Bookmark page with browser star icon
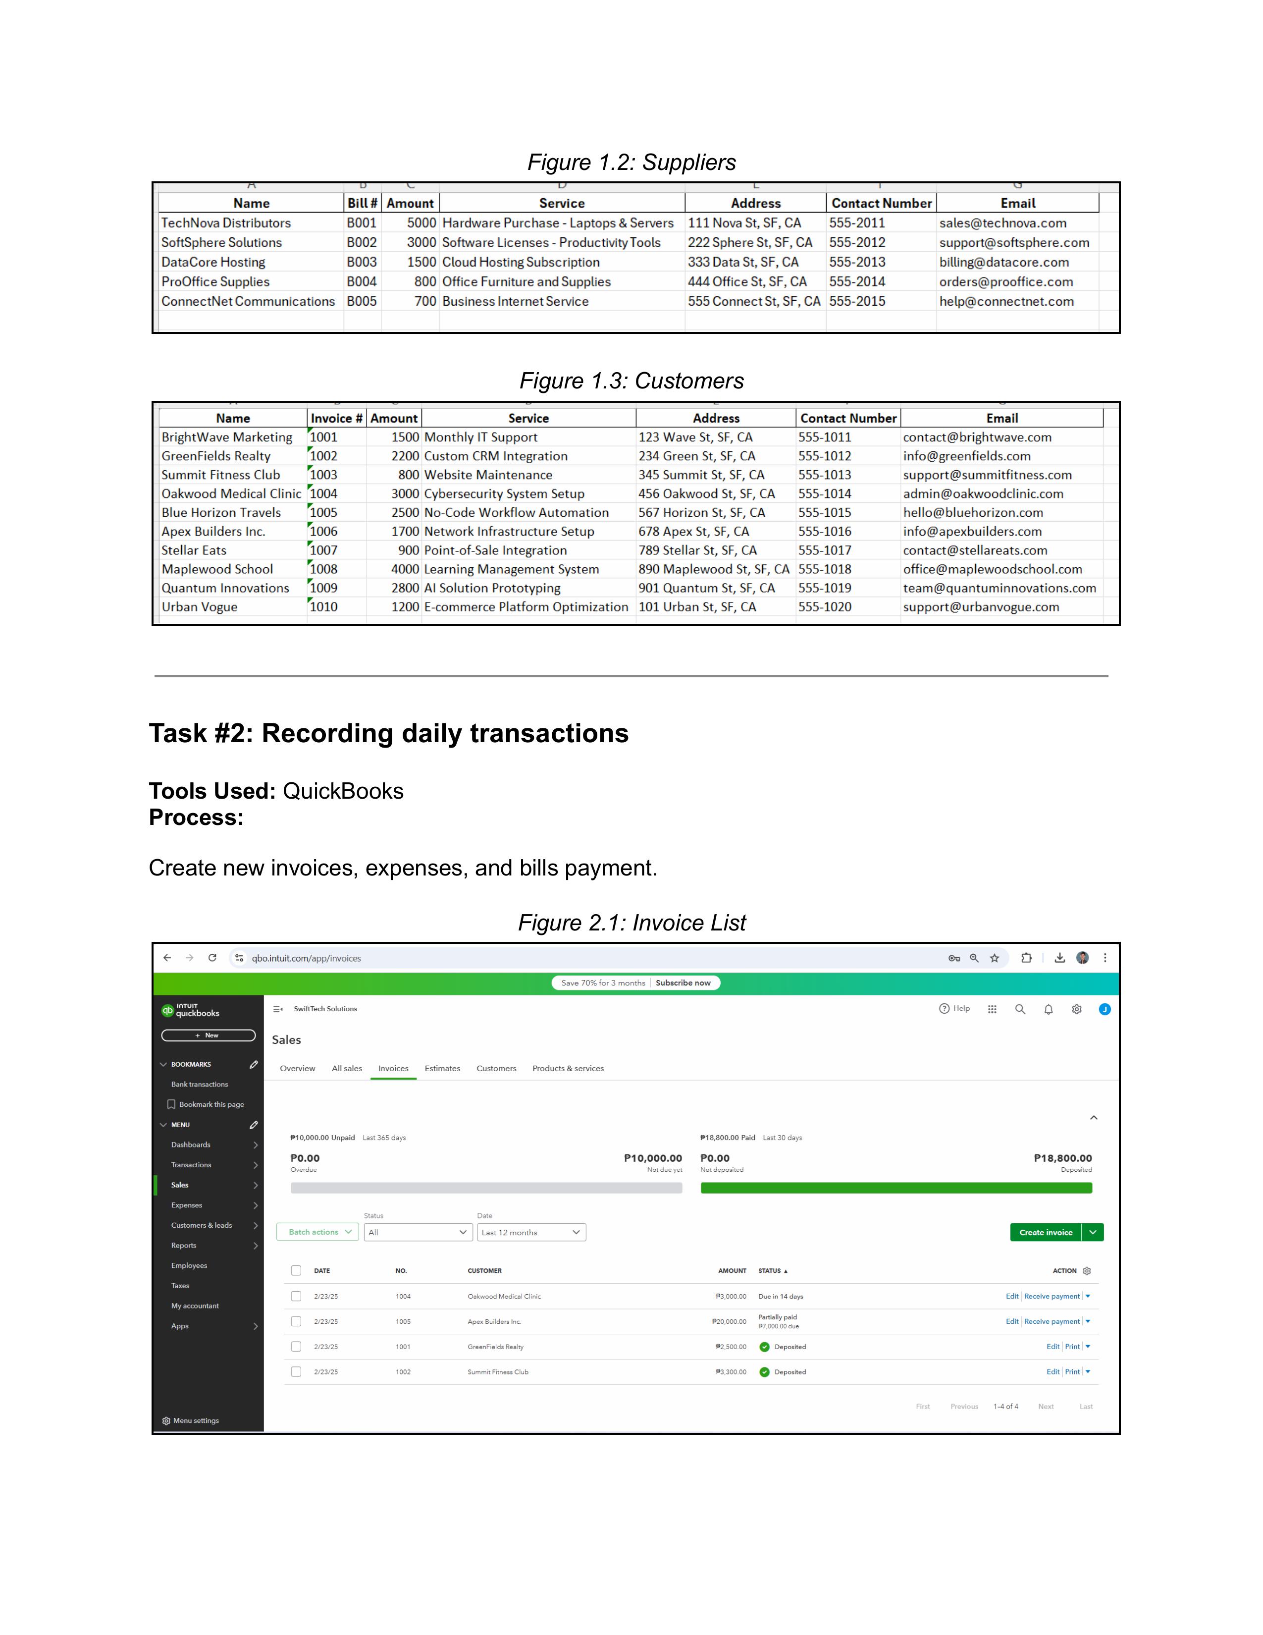1263x1635 pixels. click(x=995, y=958)
